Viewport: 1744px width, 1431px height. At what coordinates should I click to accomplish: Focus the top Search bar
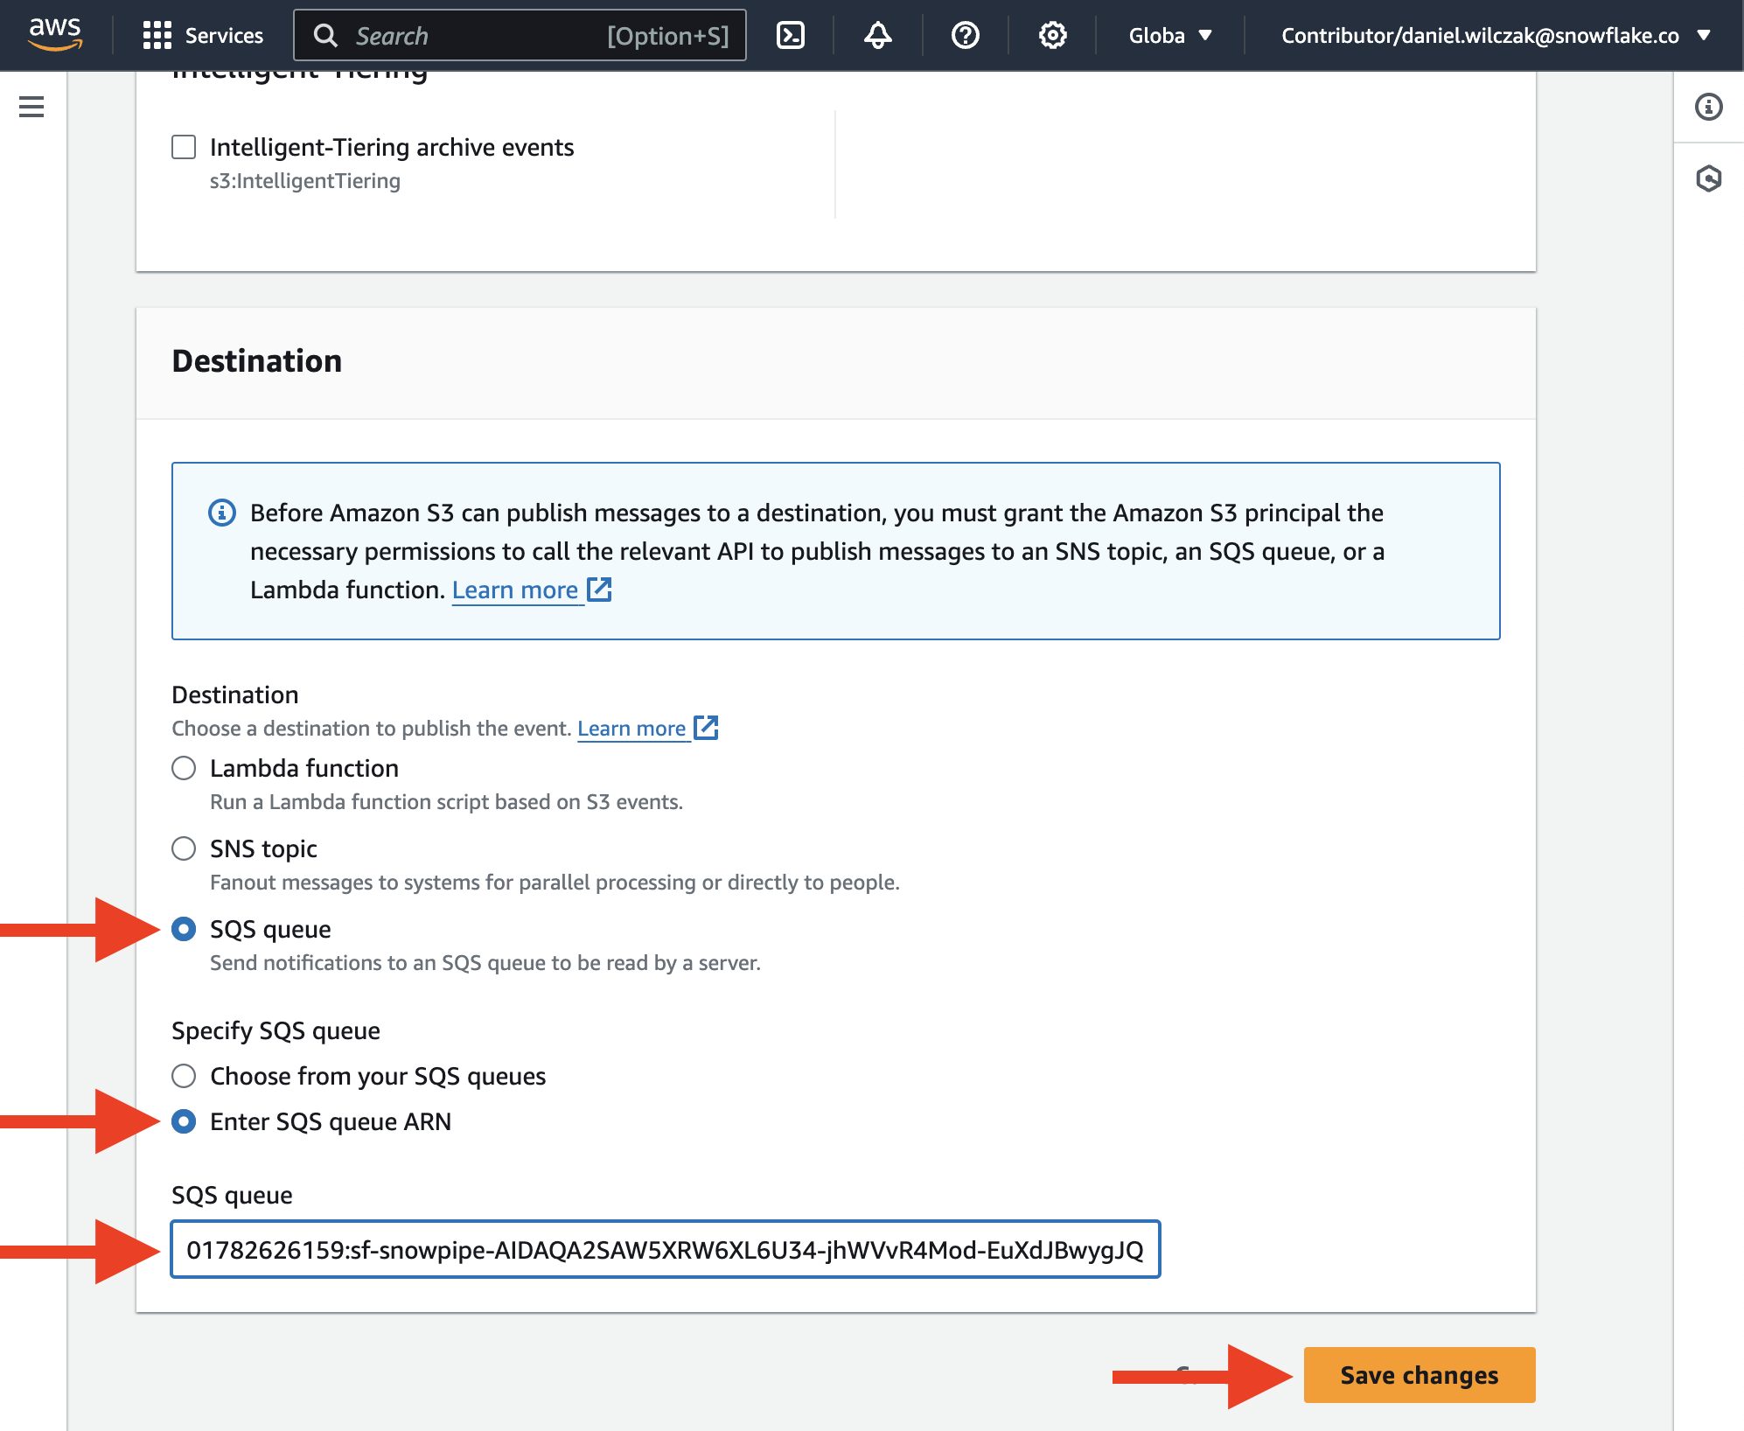coord(520,35)
